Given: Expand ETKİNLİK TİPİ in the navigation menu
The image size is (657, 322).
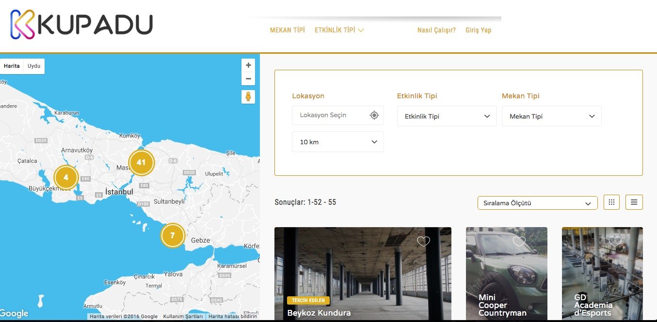Looking at the screenshot, I should 339,30.
